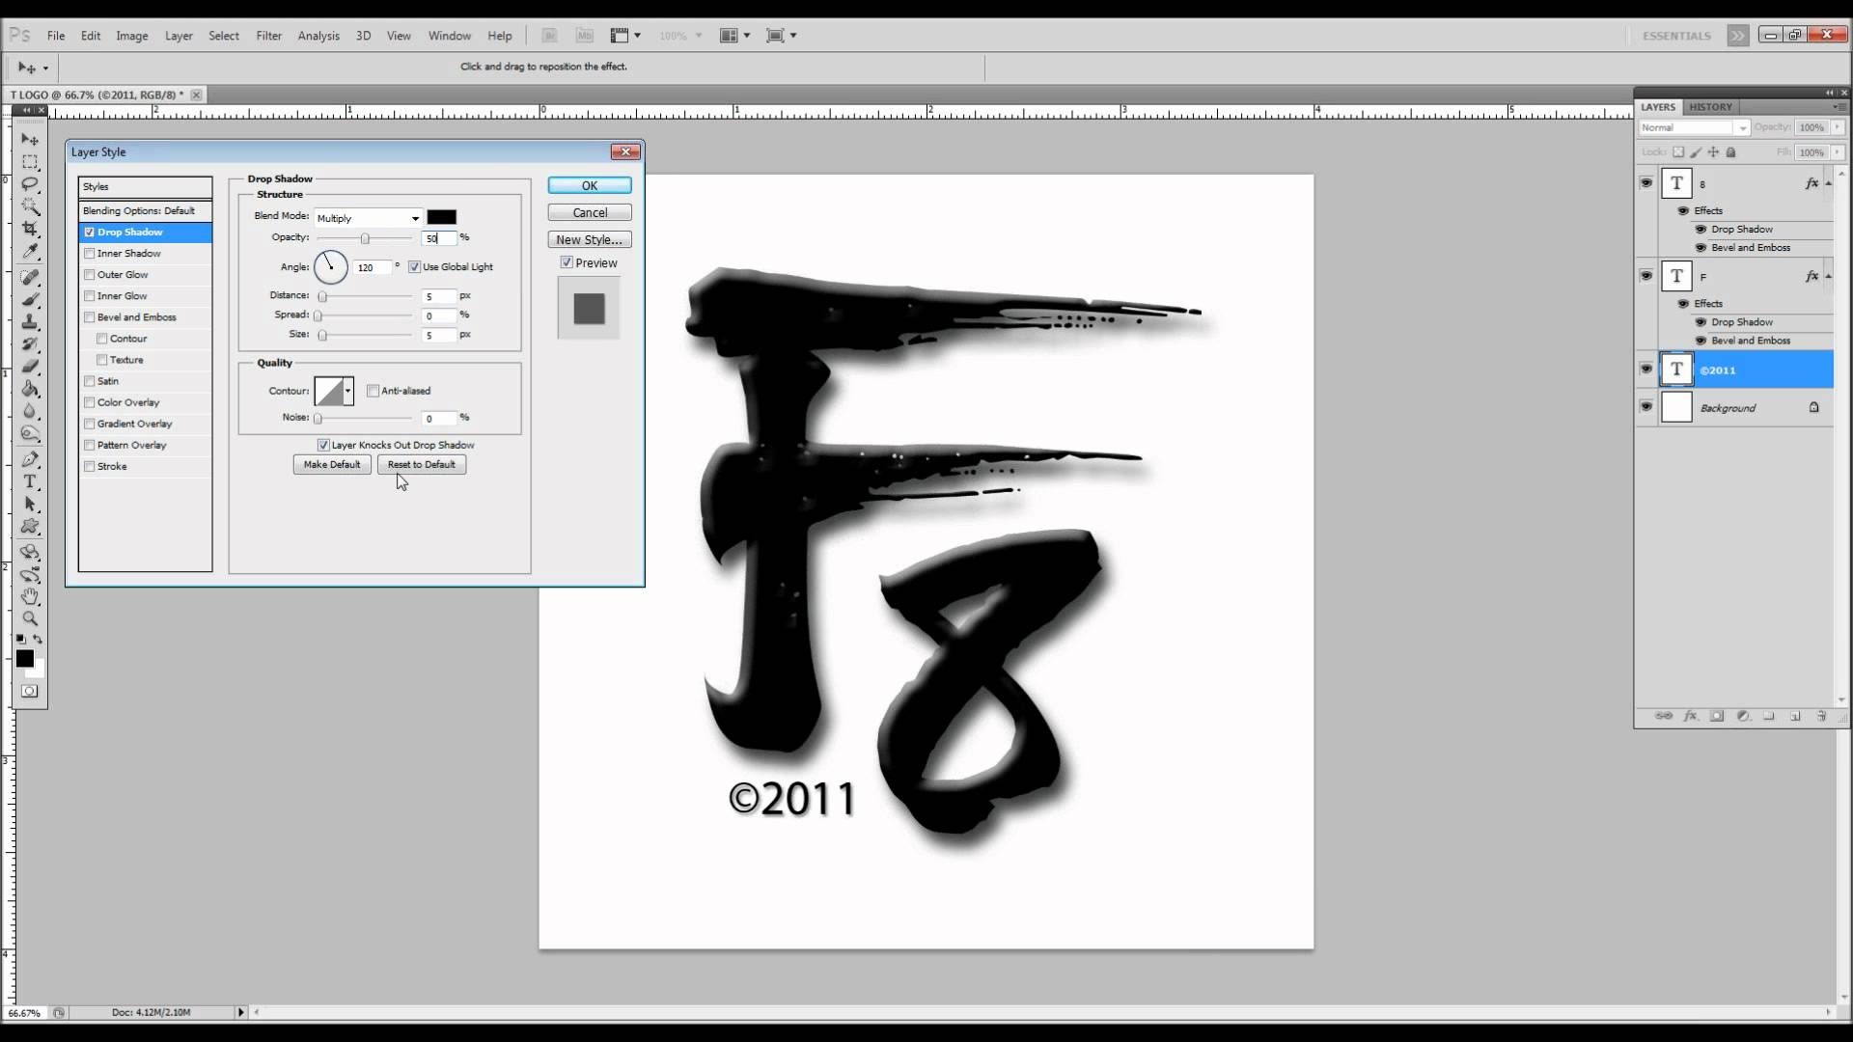This screenshot has height=1042, width=1853.
Task: Select the Lasso tool
Action: (30, 183)
